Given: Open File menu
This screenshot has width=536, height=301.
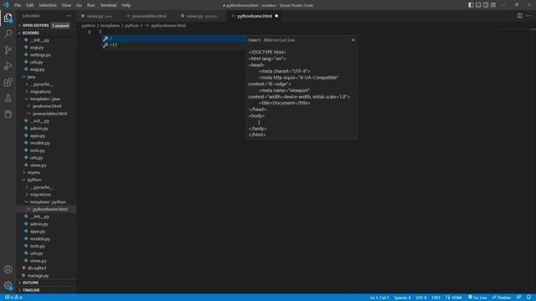Looking at the screenshot, I should [x=18, y=5].
